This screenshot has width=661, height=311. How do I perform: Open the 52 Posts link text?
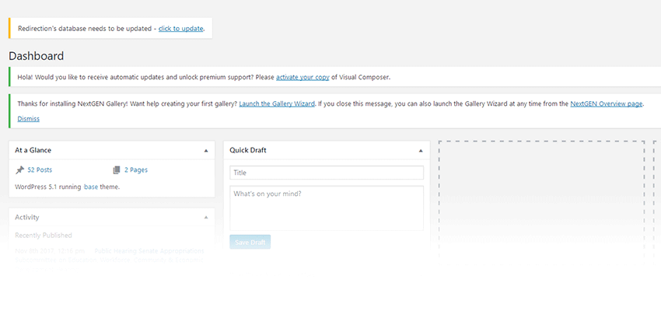click(40, 169)
